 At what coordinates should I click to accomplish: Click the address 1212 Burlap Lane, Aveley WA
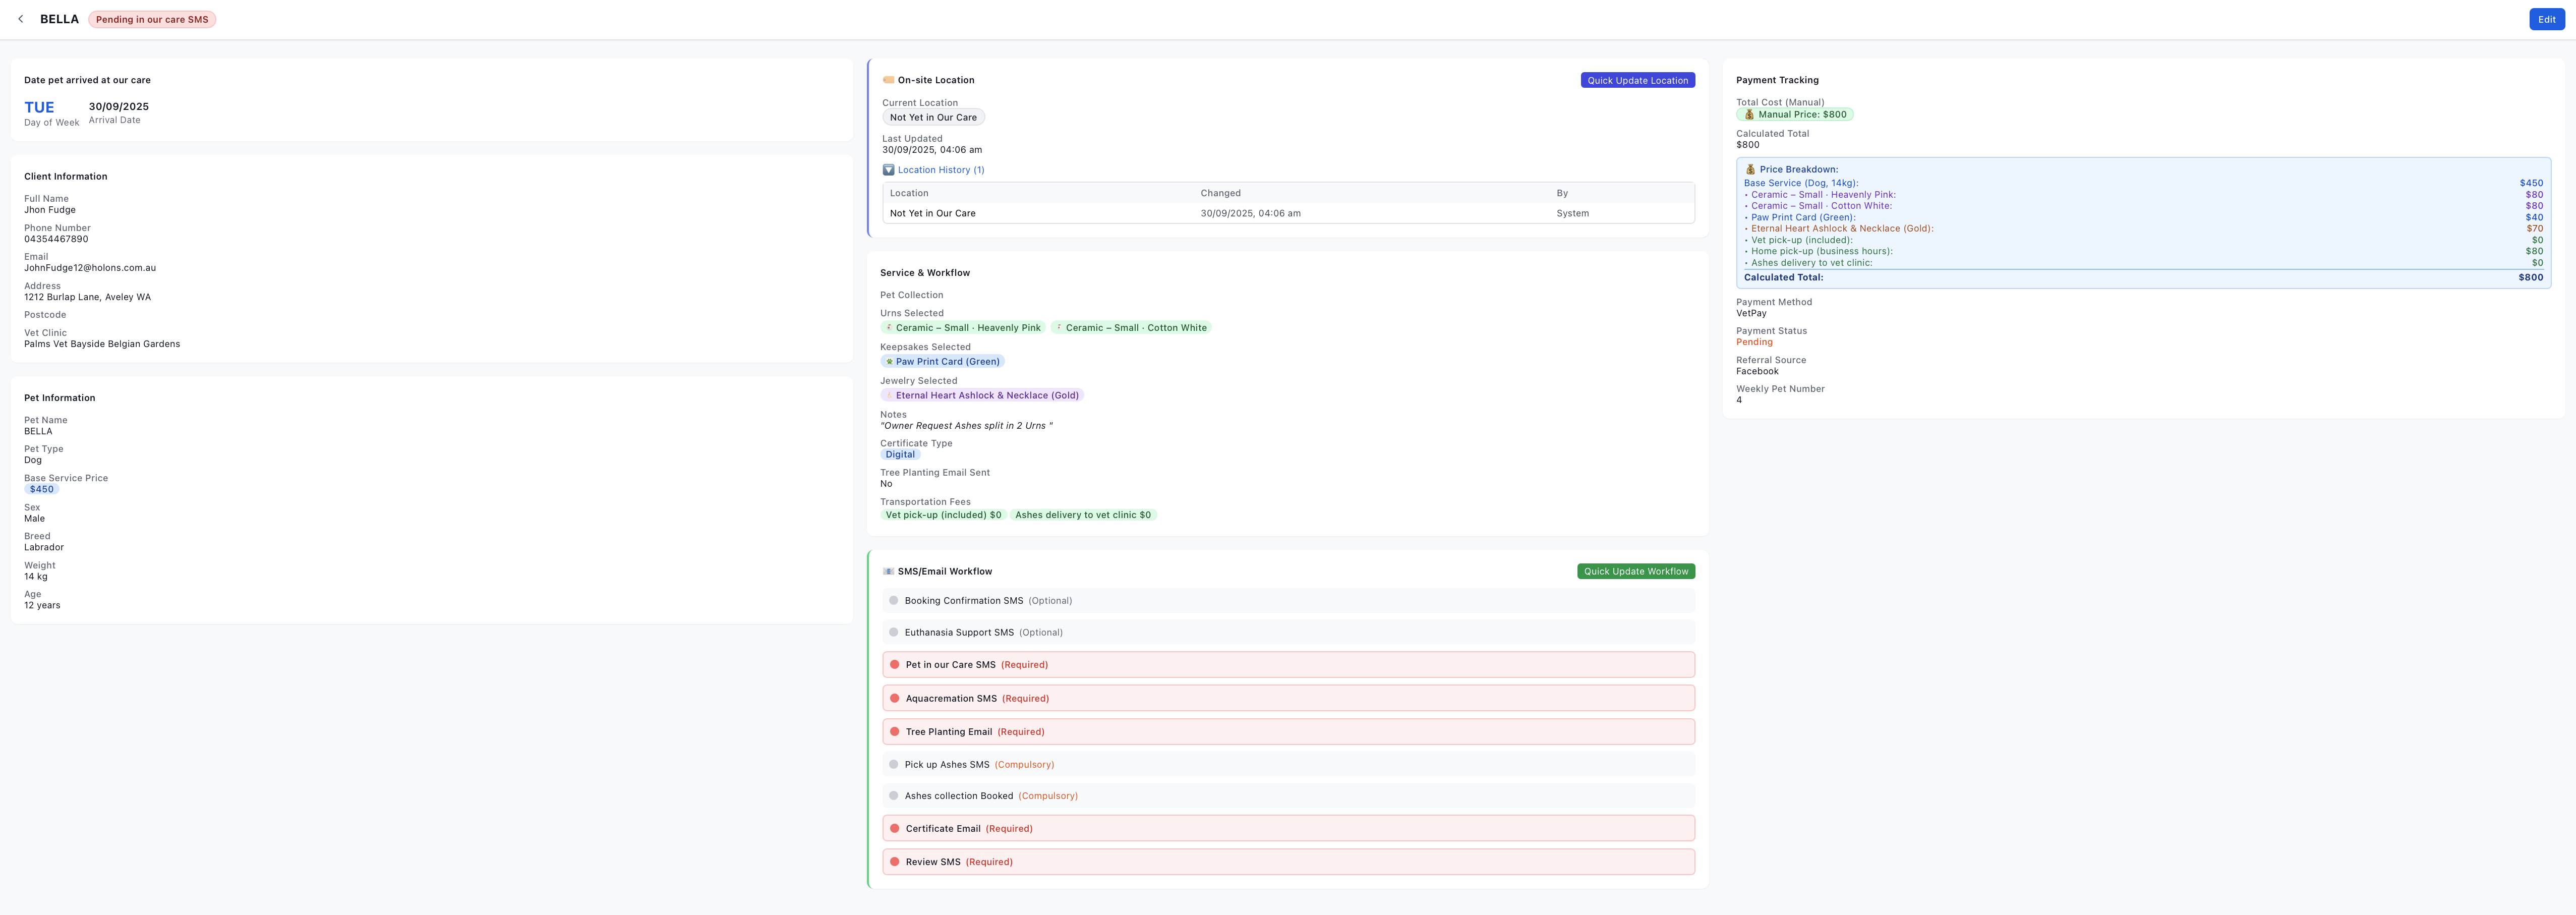pyautogui.click(x=88, y=297)
